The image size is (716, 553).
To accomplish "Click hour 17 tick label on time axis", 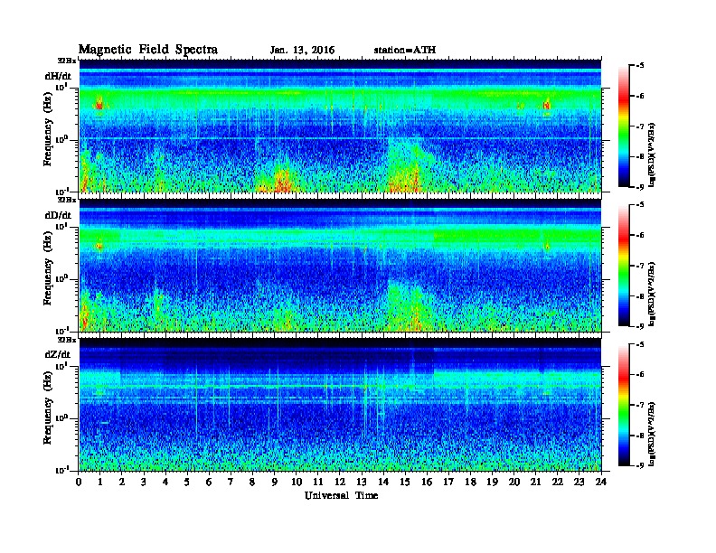I will click(449, 482).
